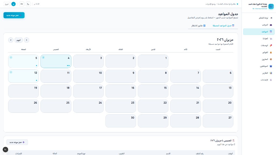Select calendar day 5 with one appointment
This screenshot has width=276, height=155.
point(23,61)
